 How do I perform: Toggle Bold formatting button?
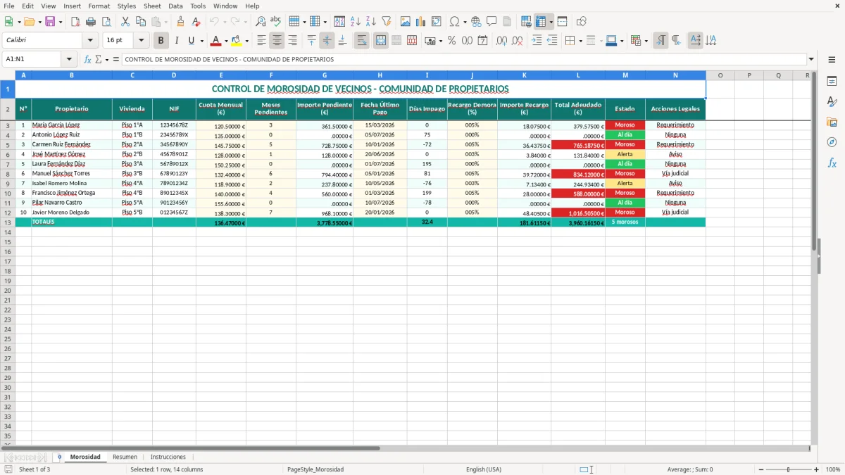161,41
